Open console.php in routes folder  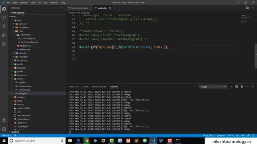pyautogui.click(x=24, y=90)
